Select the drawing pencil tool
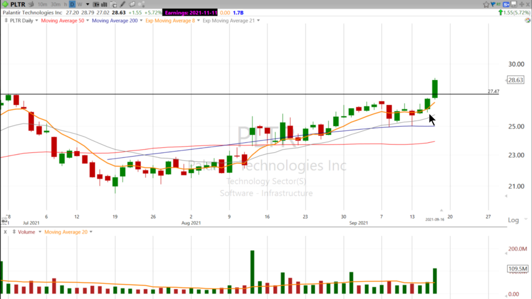 (x=122, y=4)
